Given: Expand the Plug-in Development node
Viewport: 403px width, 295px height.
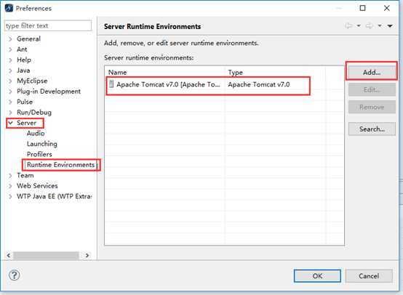Looking at the screenshot, I should 10,92.
